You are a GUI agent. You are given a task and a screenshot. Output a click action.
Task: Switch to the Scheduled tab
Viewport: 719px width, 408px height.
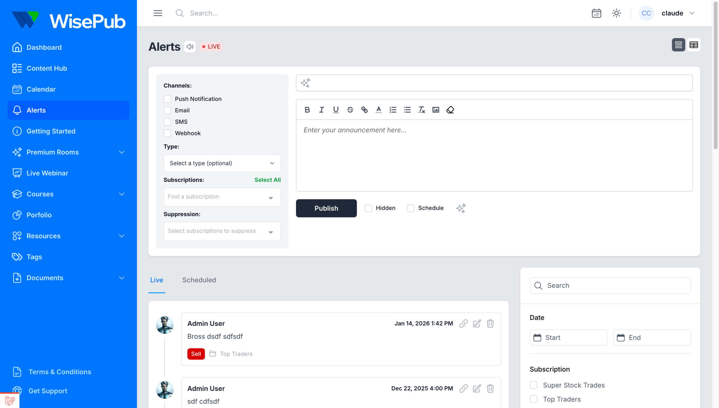tap(199, 280)
